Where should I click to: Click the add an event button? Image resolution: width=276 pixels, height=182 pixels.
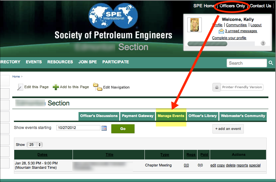(228, 129)
